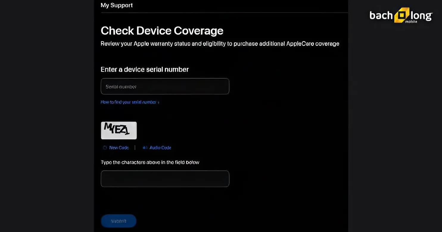Click the 'Type the characters above' label
Screen dimensions: 442x232
click(150, 162)
